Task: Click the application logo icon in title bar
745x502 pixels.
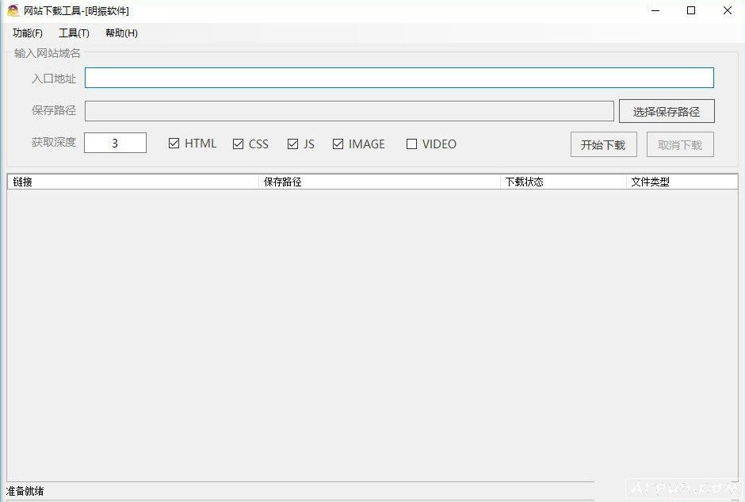Action: coord(11,10)
